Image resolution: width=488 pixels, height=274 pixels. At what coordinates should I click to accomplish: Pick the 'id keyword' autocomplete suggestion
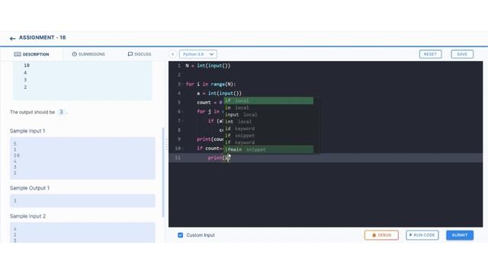coord(268,129)
